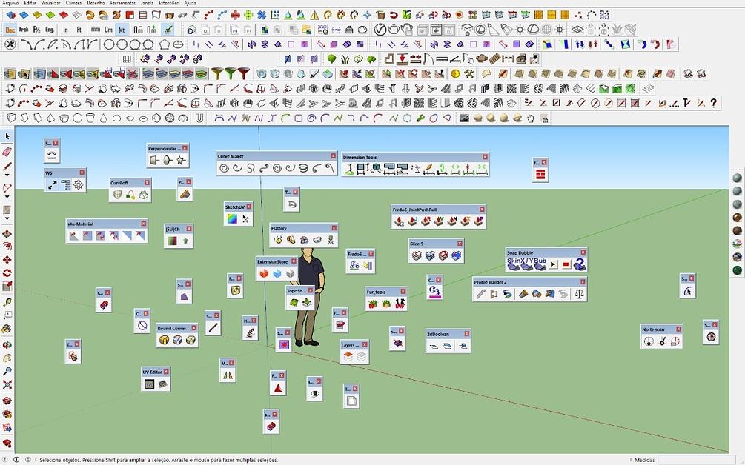Expand the dropdown arrow under Arc tool
Image resolution: width=745 pixels, height=465 pixels.
tap(7, 197)
